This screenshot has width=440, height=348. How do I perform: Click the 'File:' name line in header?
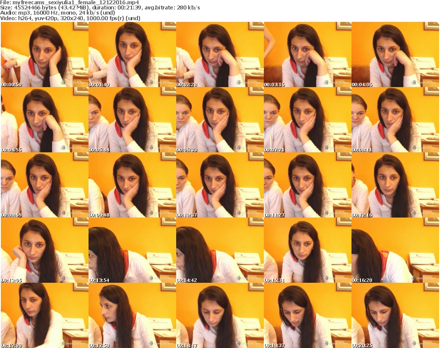(70, 3)
